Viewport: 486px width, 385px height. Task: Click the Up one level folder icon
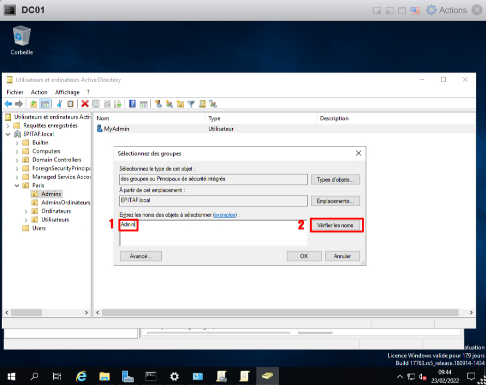(x=34, y=104)
